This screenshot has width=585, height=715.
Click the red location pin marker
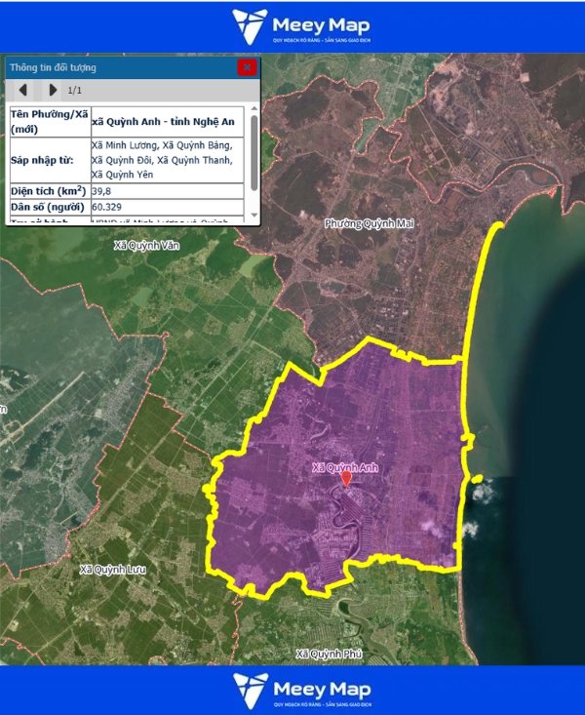(345, 480)
